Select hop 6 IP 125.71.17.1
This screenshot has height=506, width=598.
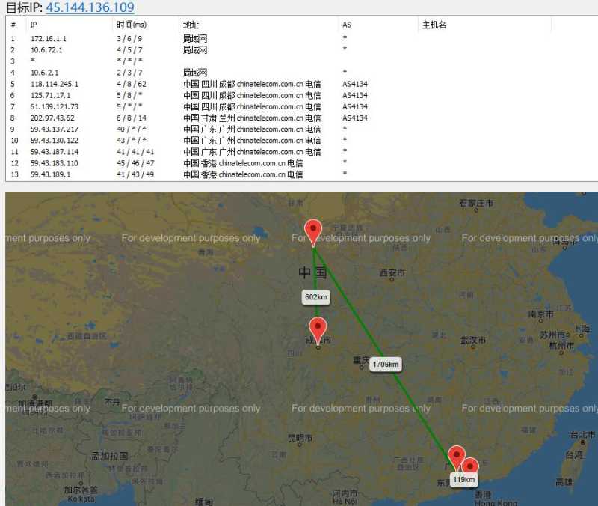[x=50, y=95]
